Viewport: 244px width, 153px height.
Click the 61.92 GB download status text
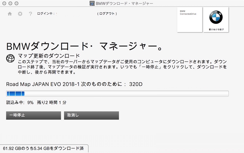pyautogui.click(x=43, y=148)
